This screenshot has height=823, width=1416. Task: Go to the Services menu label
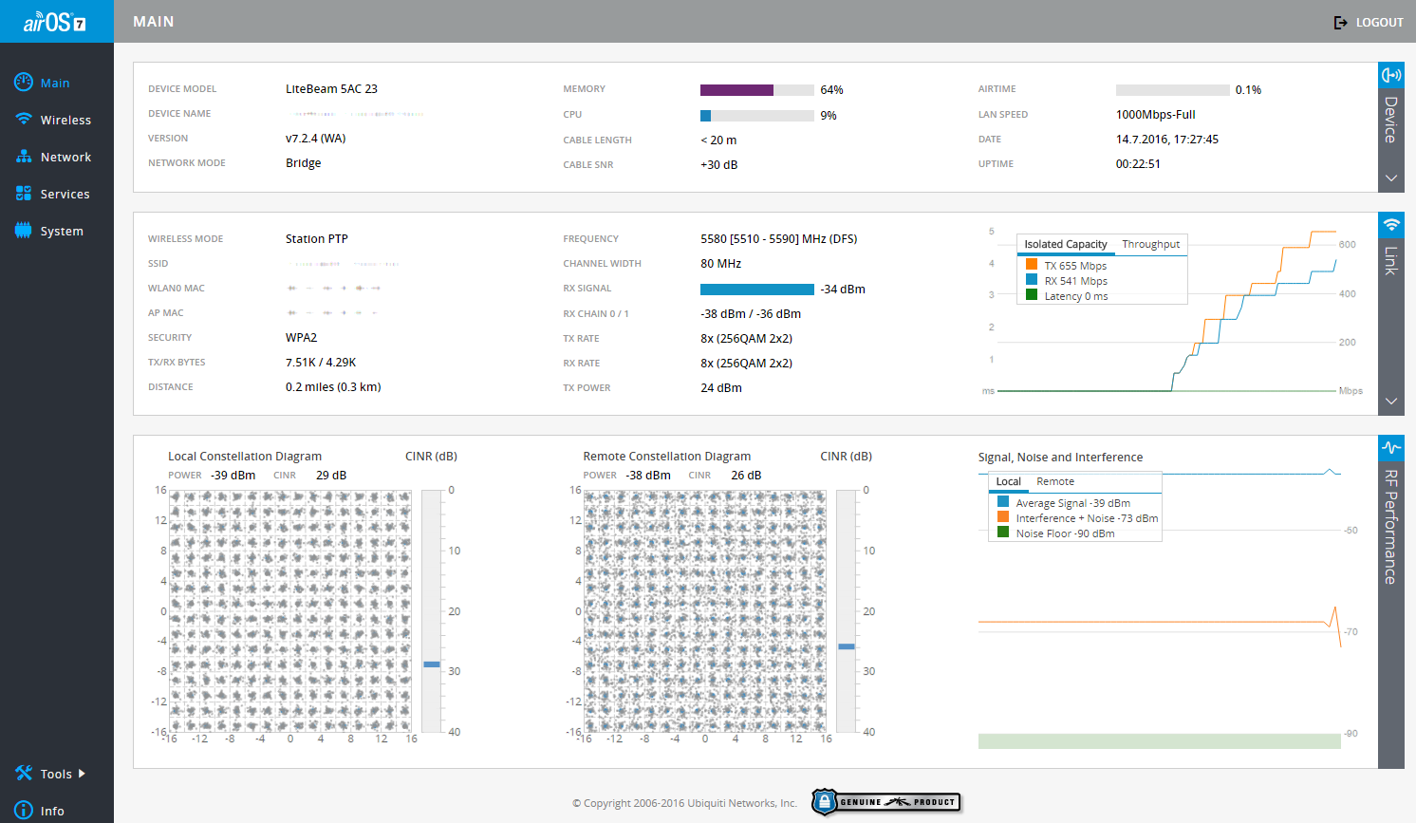pos(65,195)
